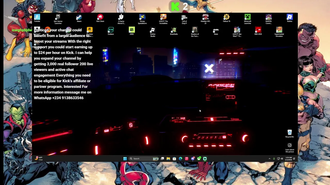Image resolution: width=330 pixels, height=185 pixels.
Task: Open the Outlaws desktop shortcut
Action: point(111,31)
